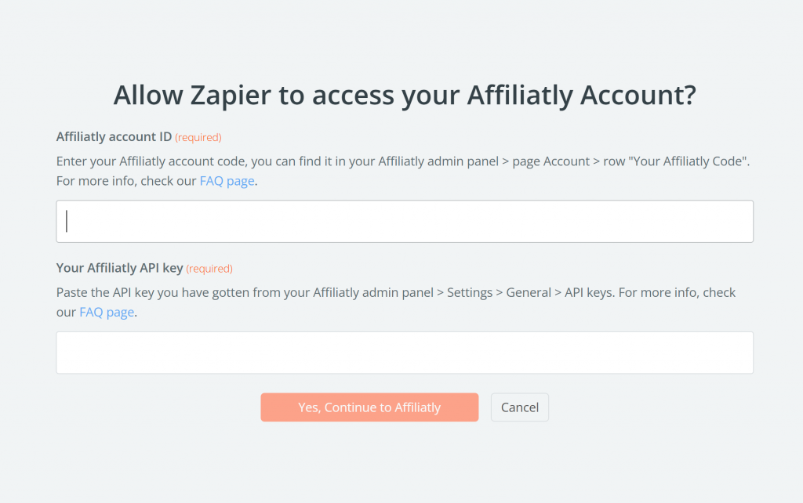Viewport: 803px width, 503px height.
Task: Click the Affiliatly account ID input field
Action: click(x=404, y=221)
